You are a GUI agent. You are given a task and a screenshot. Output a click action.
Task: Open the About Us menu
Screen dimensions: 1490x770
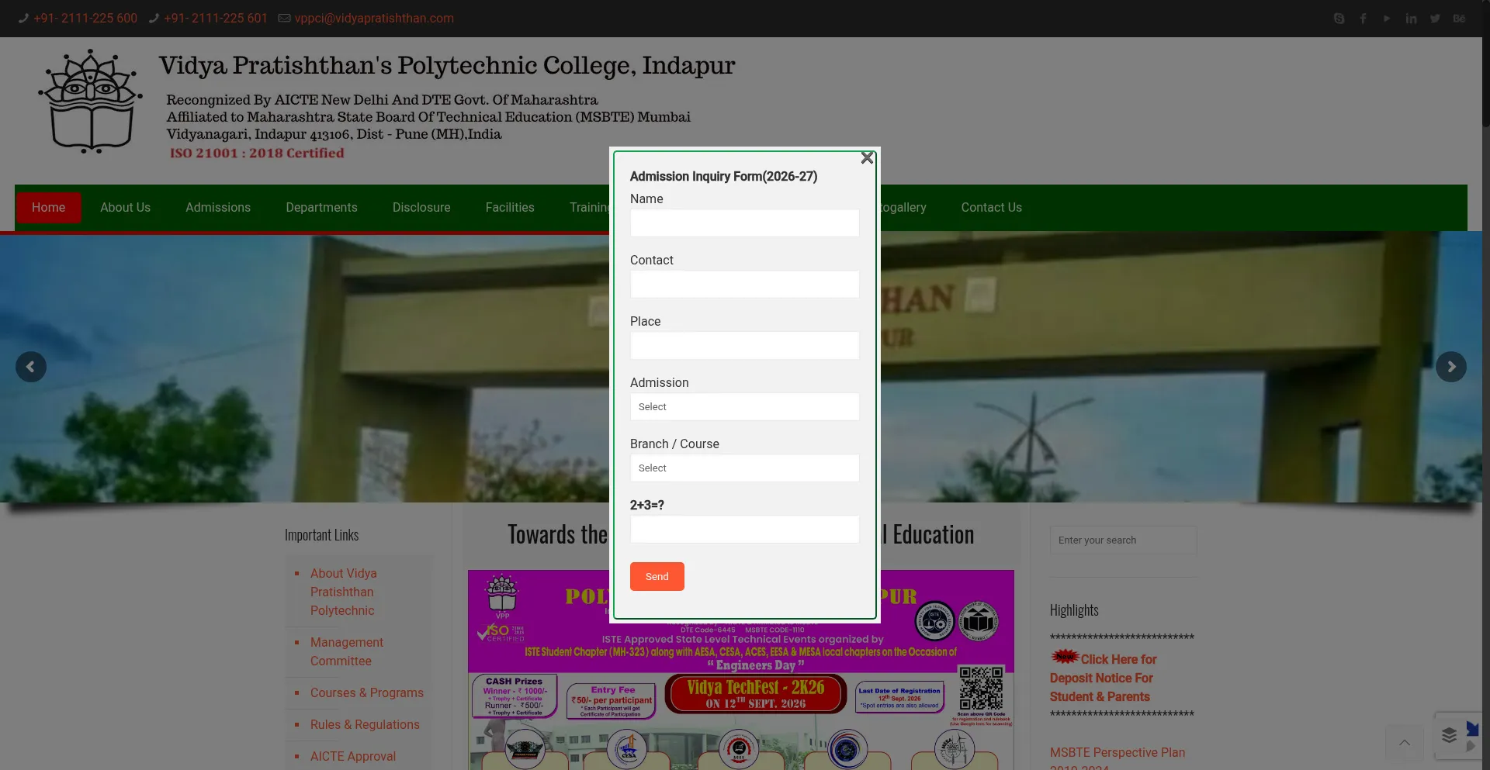coord(125,207)
